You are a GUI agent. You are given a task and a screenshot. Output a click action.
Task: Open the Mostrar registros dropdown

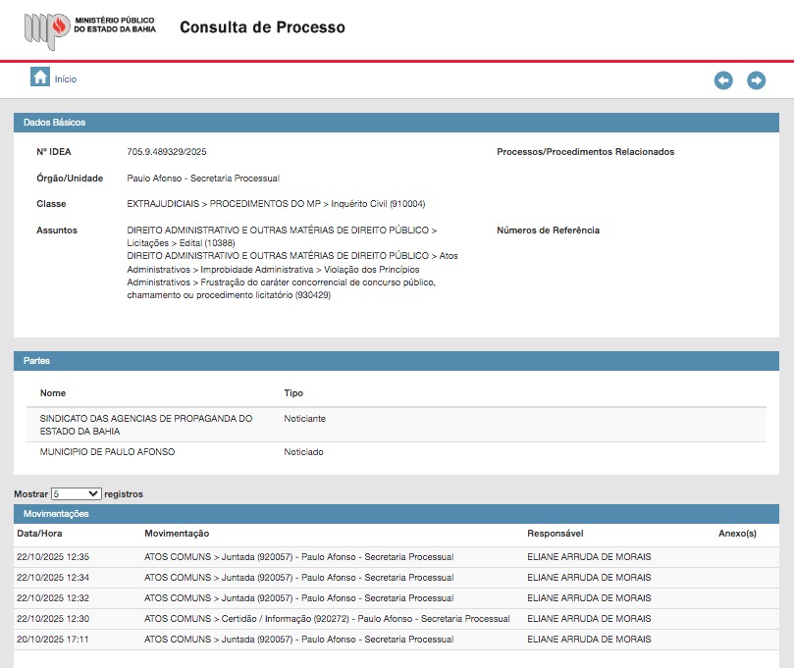tap(77, 493)
